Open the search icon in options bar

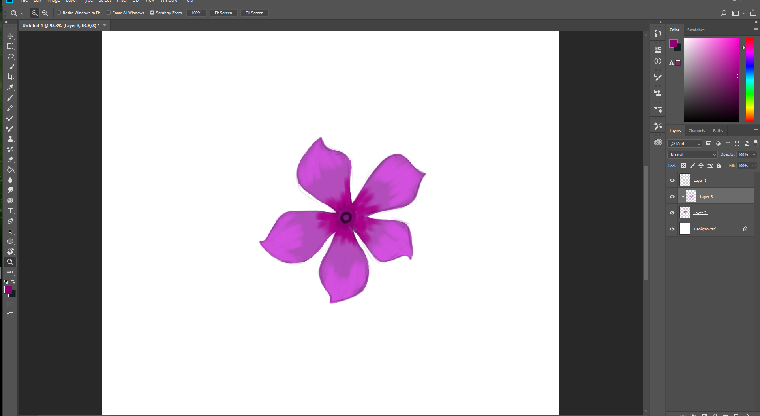pyautogui.click(x=723, y=13)
